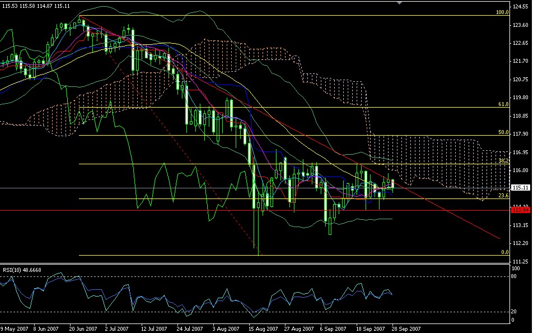This screenshot has width=533, height=333.
Task: Click the 121.70 value on price axis
Action: pos(521,61)
